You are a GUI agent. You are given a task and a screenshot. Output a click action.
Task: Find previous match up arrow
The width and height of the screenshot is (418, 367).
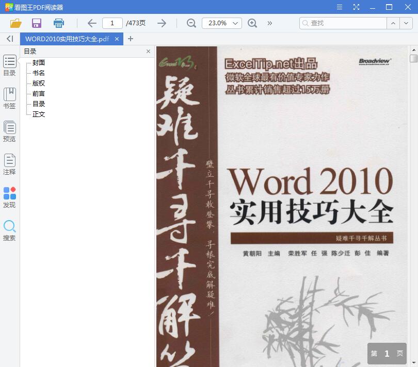tap(393, 23)
